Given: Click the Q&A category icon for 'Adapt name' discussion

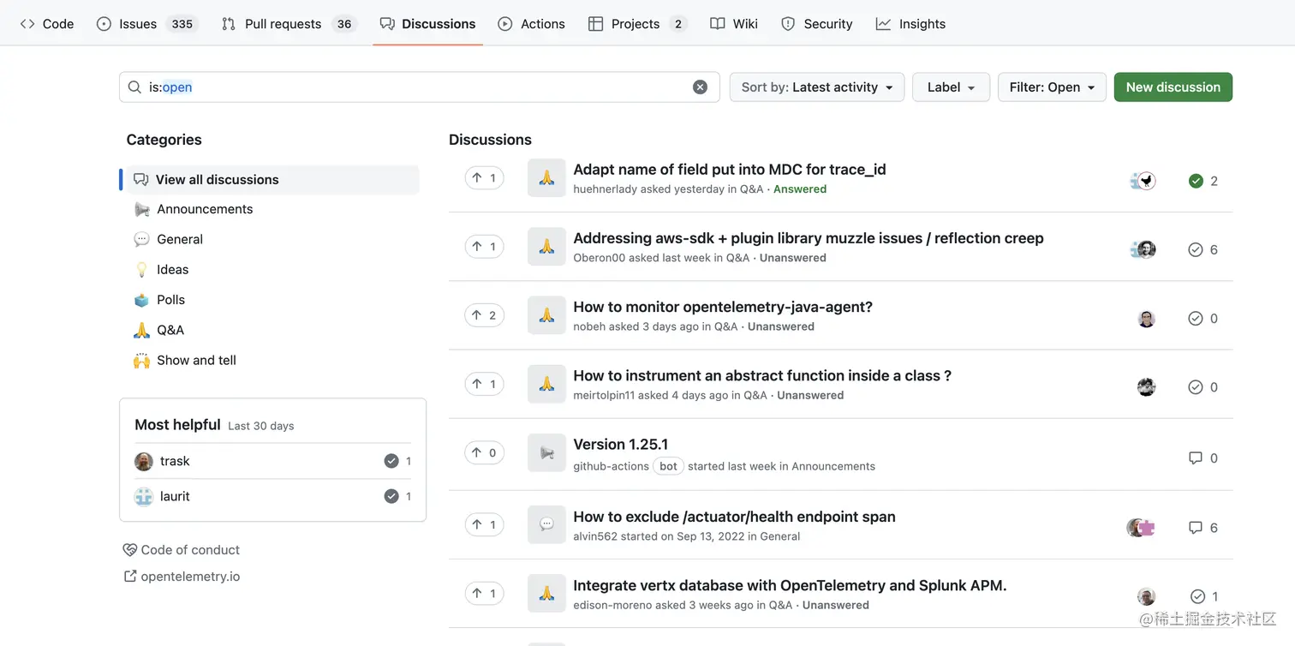Looking at the screenshot, I should click(x=546, y=178).
